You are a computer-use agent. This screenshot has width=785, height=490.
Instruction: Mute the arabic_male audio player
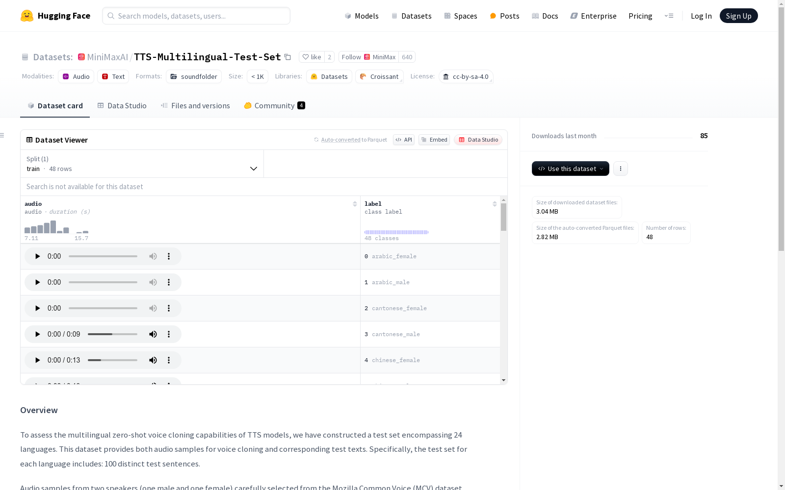[153, 282]
